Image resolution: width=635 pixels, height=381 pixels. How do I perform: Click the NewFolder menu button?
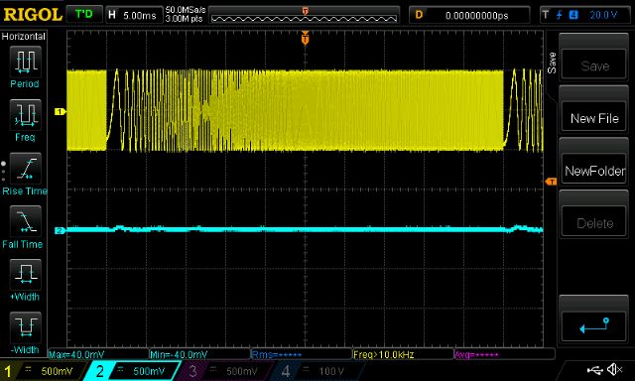594,171
